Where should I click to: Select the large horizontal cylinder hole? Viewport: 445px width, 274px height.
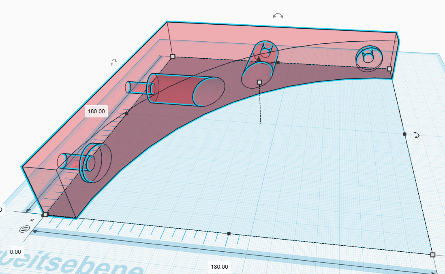[186, 91]
